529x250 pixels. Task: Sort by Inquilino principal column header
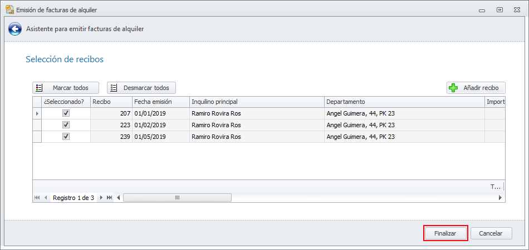(257, 102)
